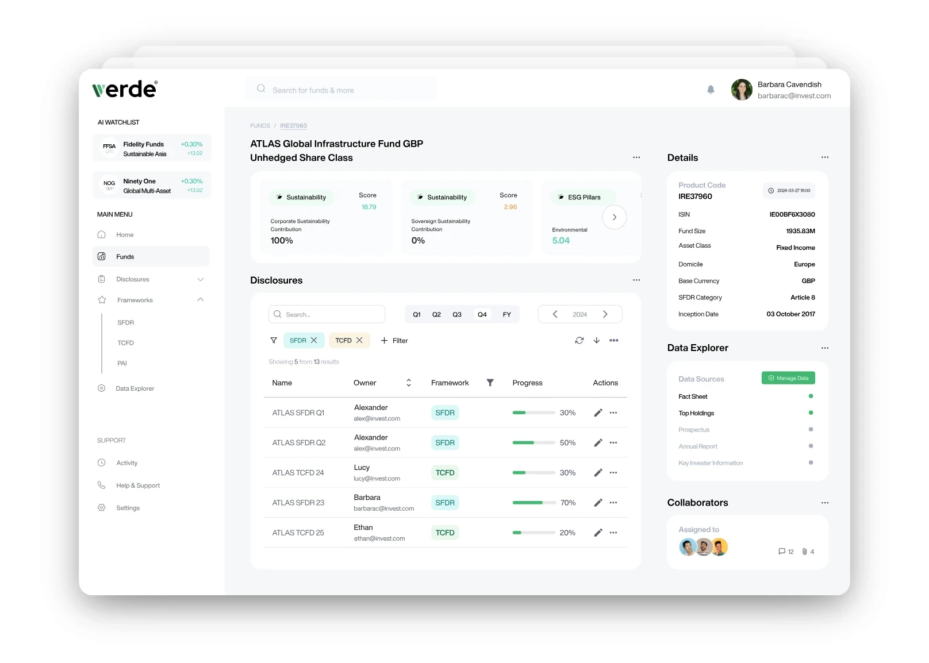
Task: Open disclosures toolbar more options
Action: tap(614, 341)
